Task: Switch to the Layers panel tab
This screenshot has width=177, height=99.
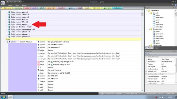Action: pyautogui.click(x=156, y=48)
